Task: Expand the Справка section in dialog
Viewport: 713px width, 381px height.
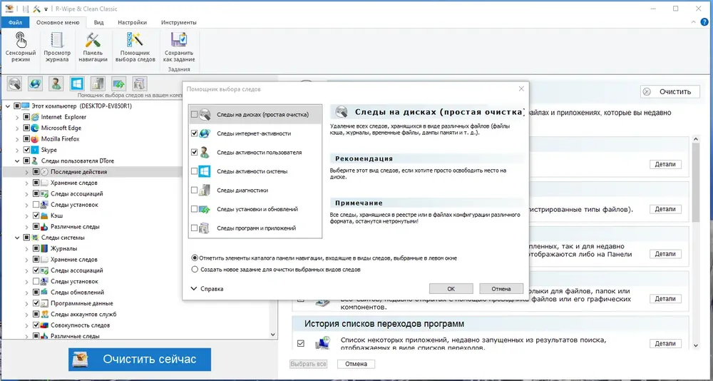Action: click(207, 288)
